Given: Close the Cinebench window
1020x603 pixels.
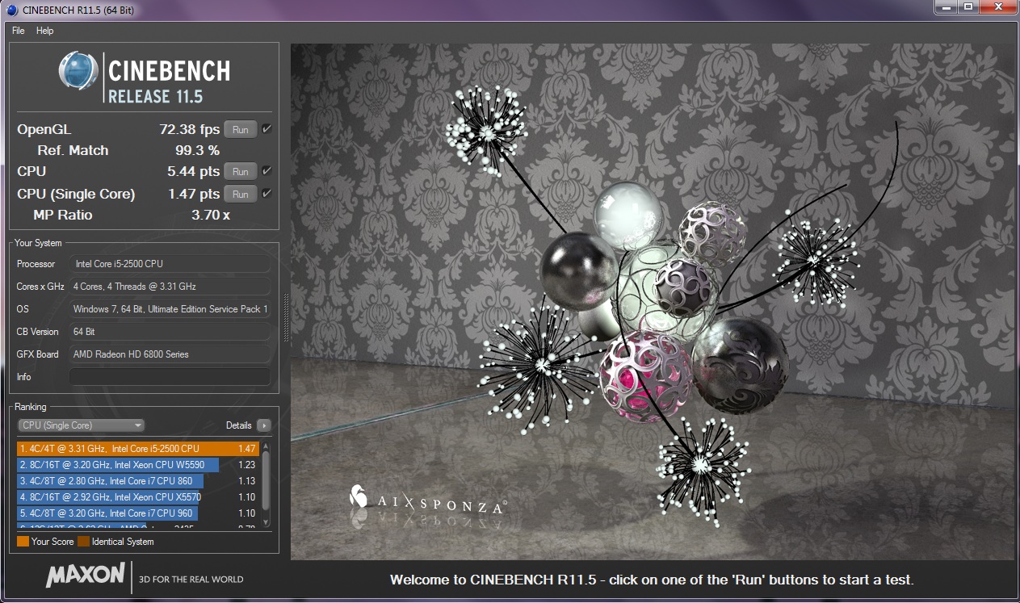Looking at the screenshot, I should pos(997,7).
